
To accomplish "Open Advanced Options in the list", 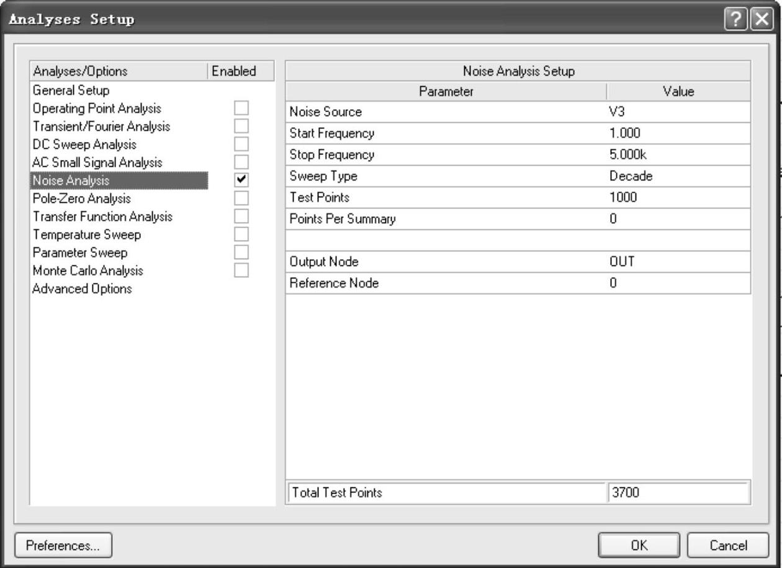I will (x=82, y=289).
